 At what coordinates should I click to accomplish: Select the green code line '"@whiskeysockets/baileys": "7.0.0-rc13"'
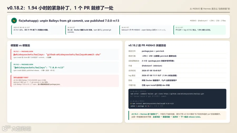click(39, 67)
